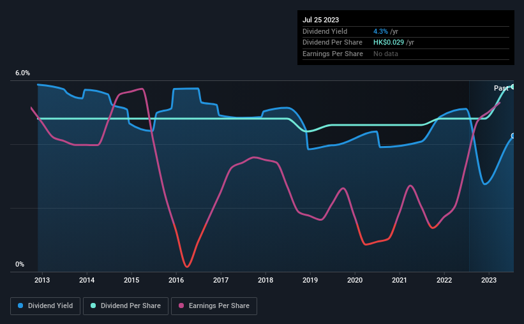Select the 2019 x-axis label
Viewport: 524px width, 324px height.
click(310, 280)
